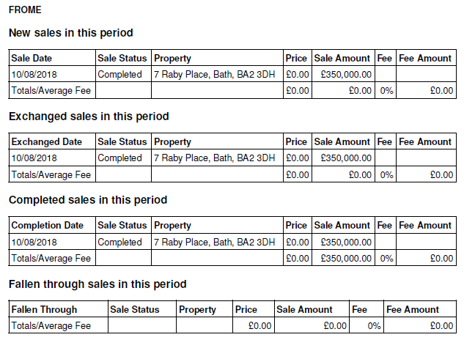The width and height of the screenshot is (464, 340).
Task: Select the "Fallen Through" column header
Action: 44,309
